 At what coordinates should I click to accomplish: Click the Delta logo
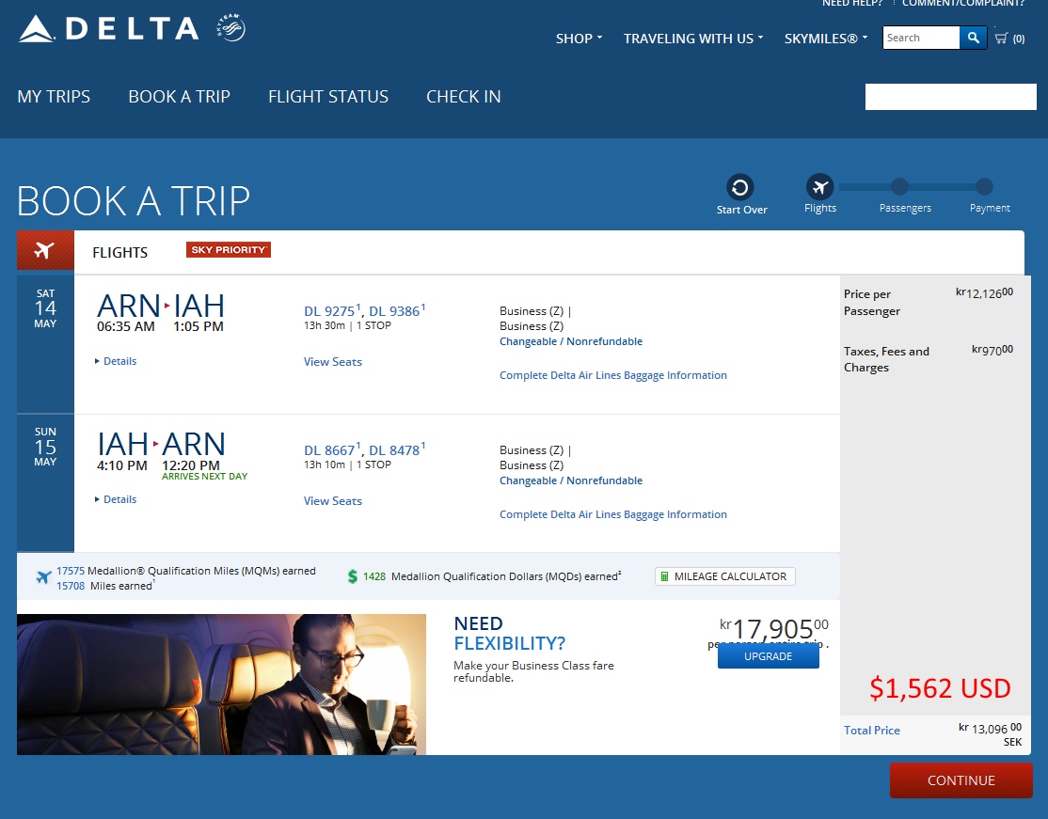(108, 28)
